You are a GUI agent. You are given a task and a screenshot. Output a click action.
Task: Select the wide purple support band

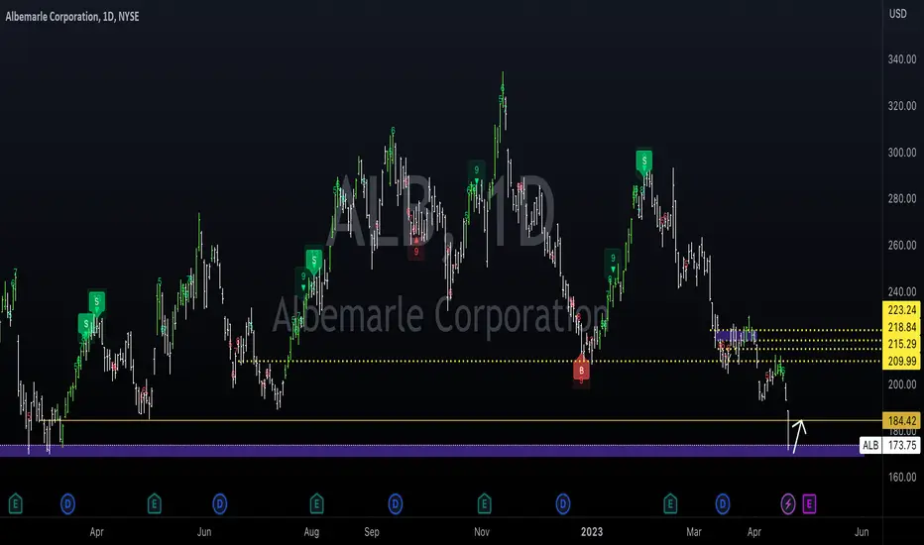pyautogui.click(x=432, y=451)
